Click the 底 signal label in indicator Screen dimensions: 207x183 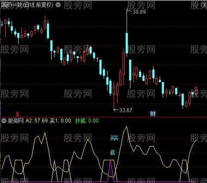pyautogui.click(x=113, y=152)
